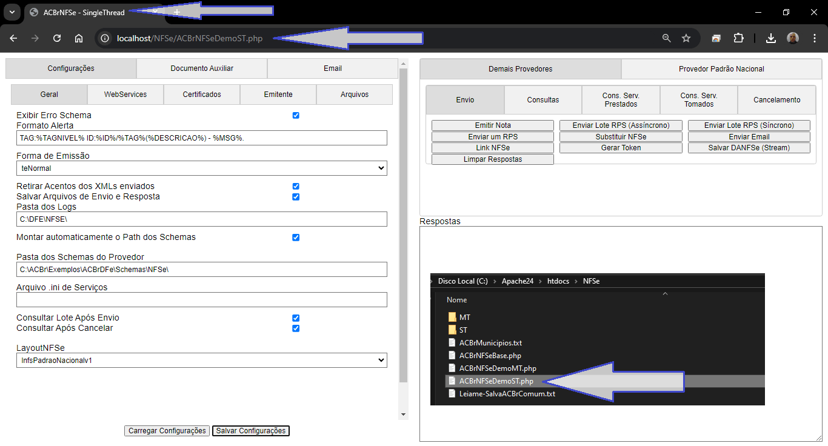Open zoom magnifier icon in address bar
Viewport: 828px width, 446px height.
(x=667, y=38)
